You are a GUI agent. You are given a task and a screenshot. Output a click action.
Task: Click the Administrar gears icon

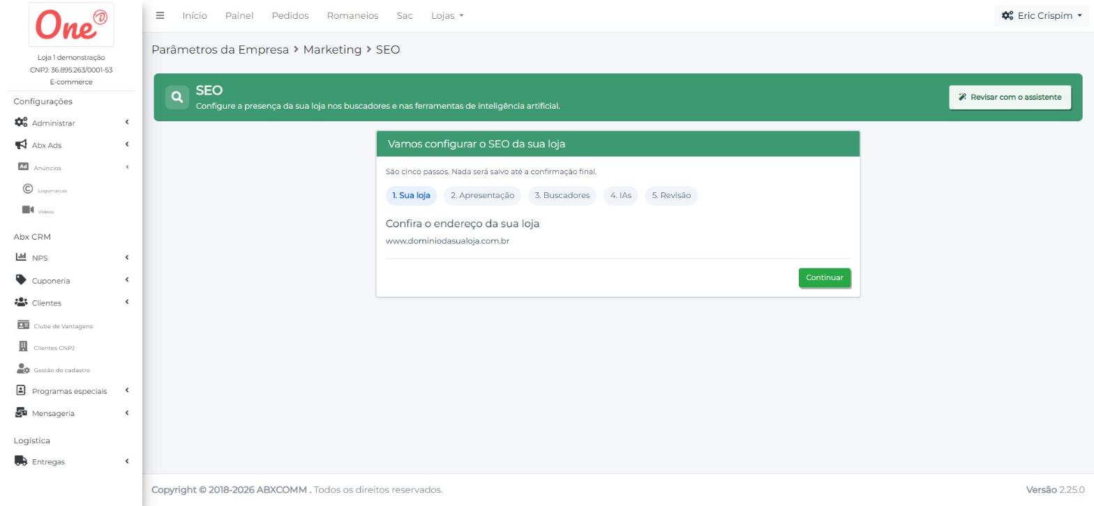click(x=21, y=123)
